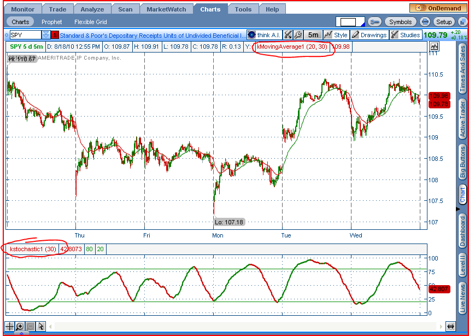
Task: Click the printer icon near Setup
Action: tap(425, 22)
